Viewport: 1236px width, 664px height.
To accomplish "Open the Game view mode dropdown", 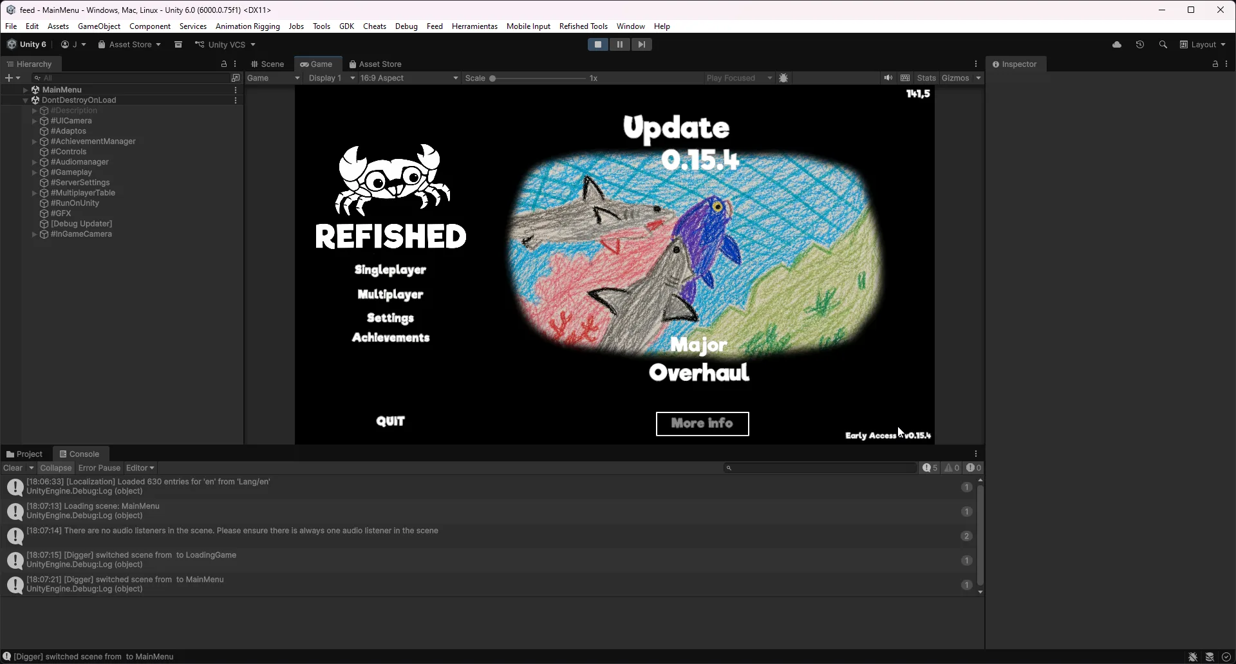I will pos(274,78).
